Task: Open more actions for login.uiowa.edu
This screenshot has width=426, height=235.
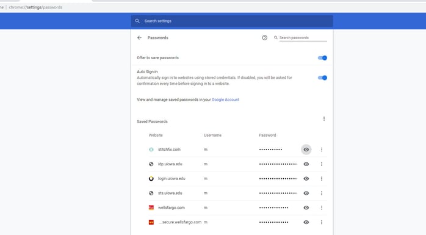Action: pos(322,178)
